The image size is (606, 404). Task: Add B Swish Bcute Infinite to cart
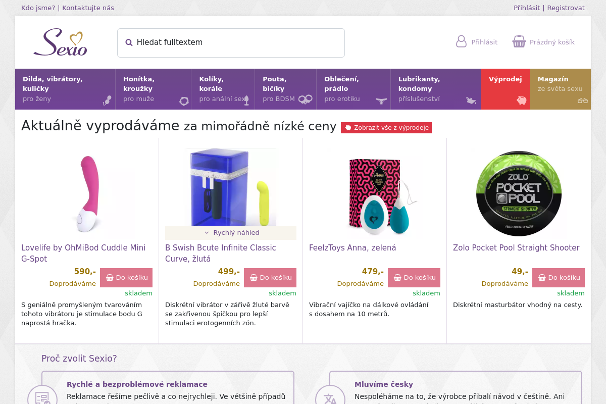pyautogui.click(x=270, y=278)
